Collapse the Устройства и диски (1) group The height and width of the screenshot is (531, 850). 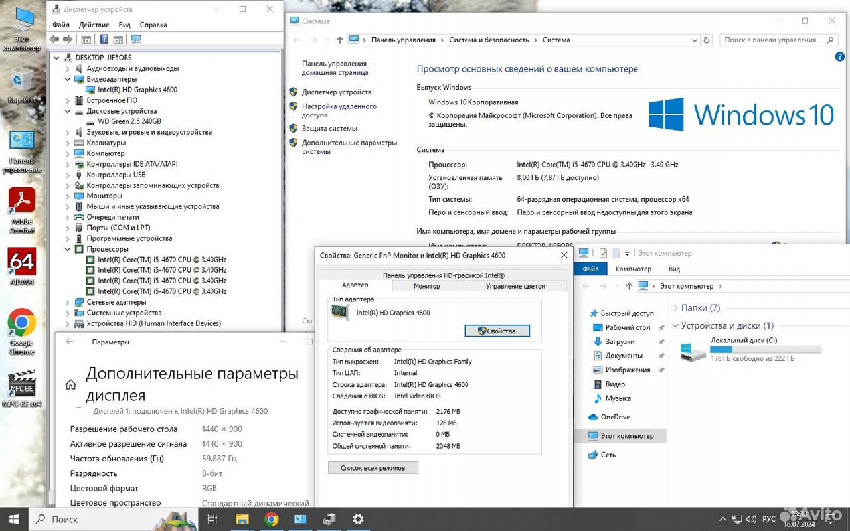coord(675,326)
